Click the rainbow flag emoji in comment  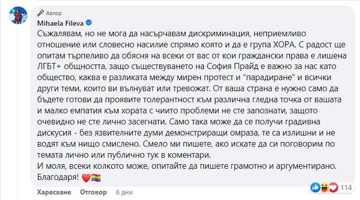tap(96, 178)
